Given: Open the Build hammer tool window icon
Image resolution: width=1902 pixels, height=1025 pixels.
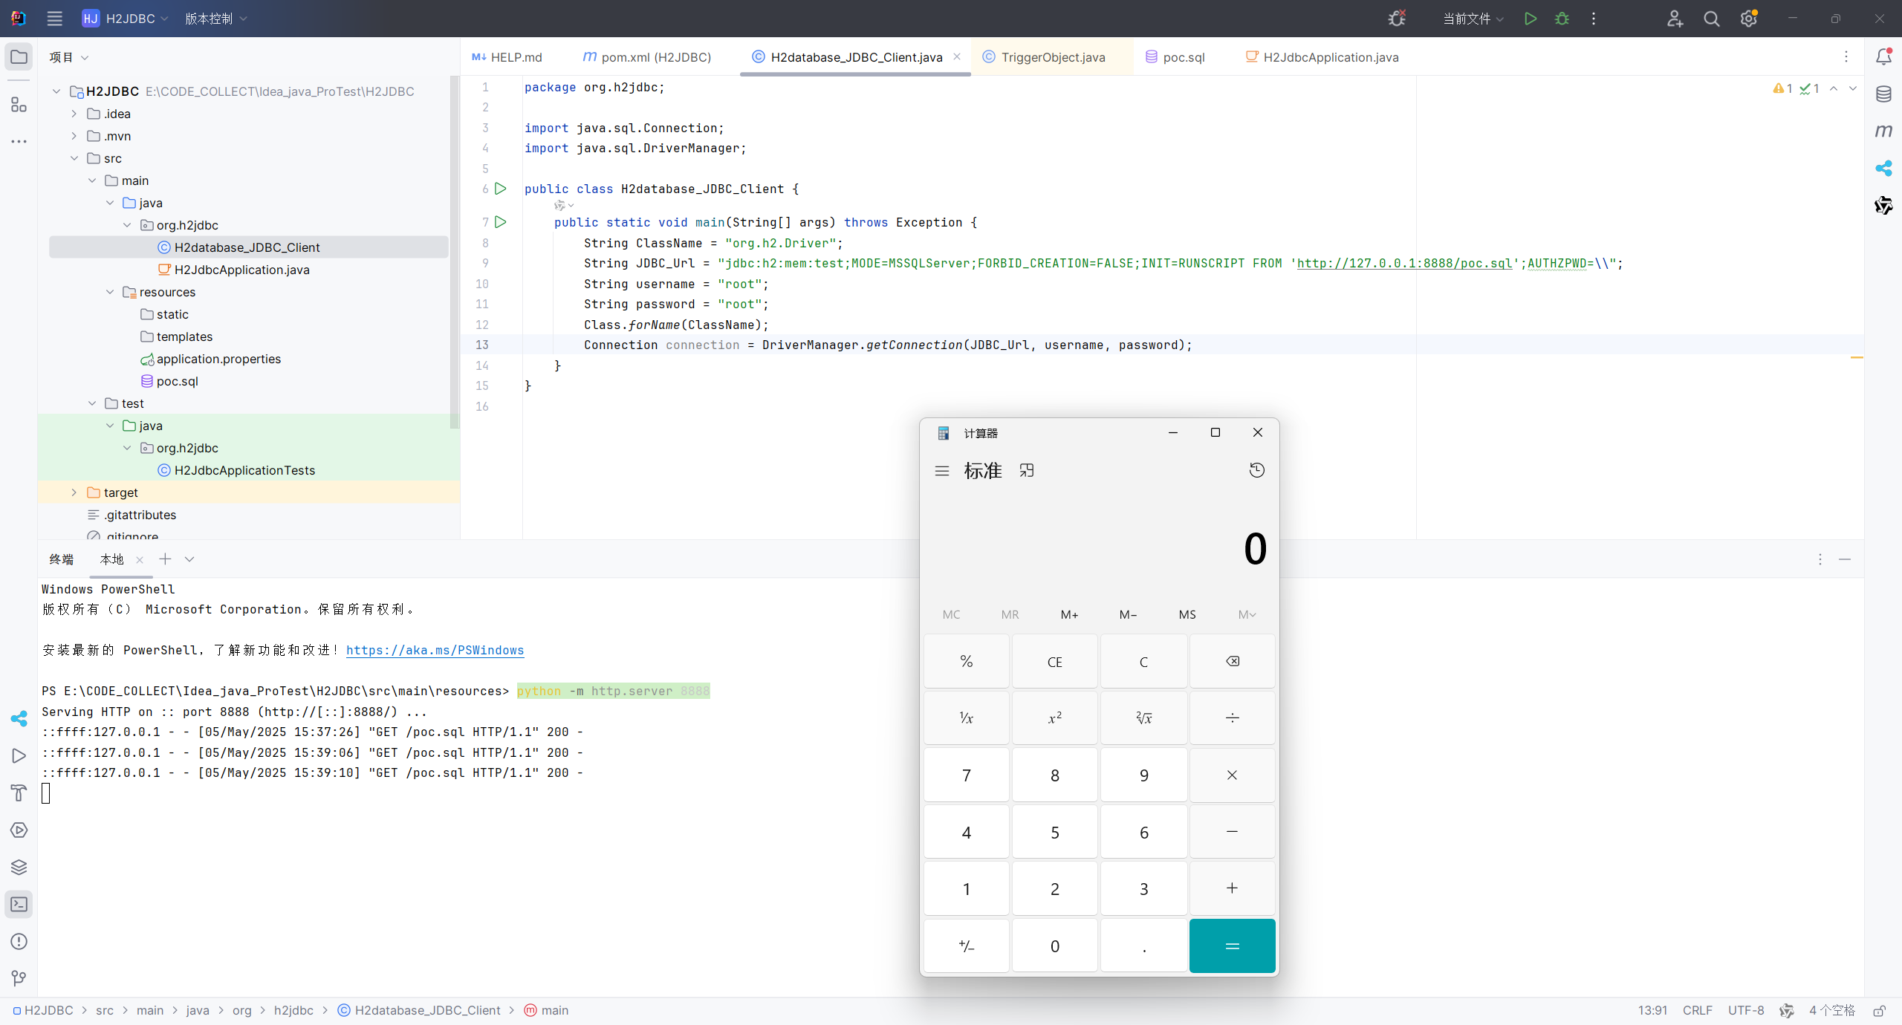Looking at the screenshot, I should click(19, 793).
